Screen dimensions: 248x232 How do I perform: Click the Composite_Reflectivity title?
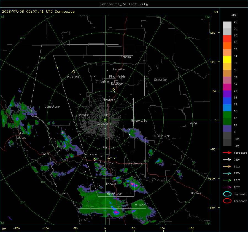click(x=124, y=4)
